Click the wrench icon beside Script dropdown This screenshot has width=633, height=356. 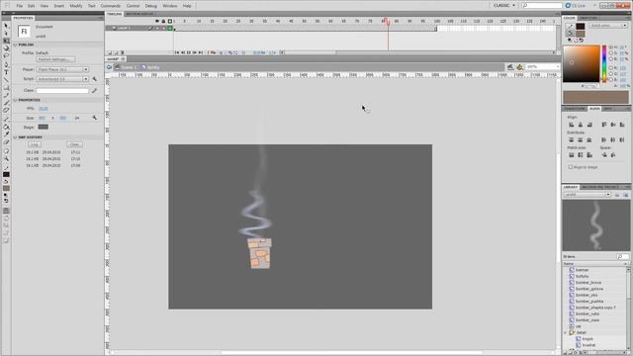[94, 79]
